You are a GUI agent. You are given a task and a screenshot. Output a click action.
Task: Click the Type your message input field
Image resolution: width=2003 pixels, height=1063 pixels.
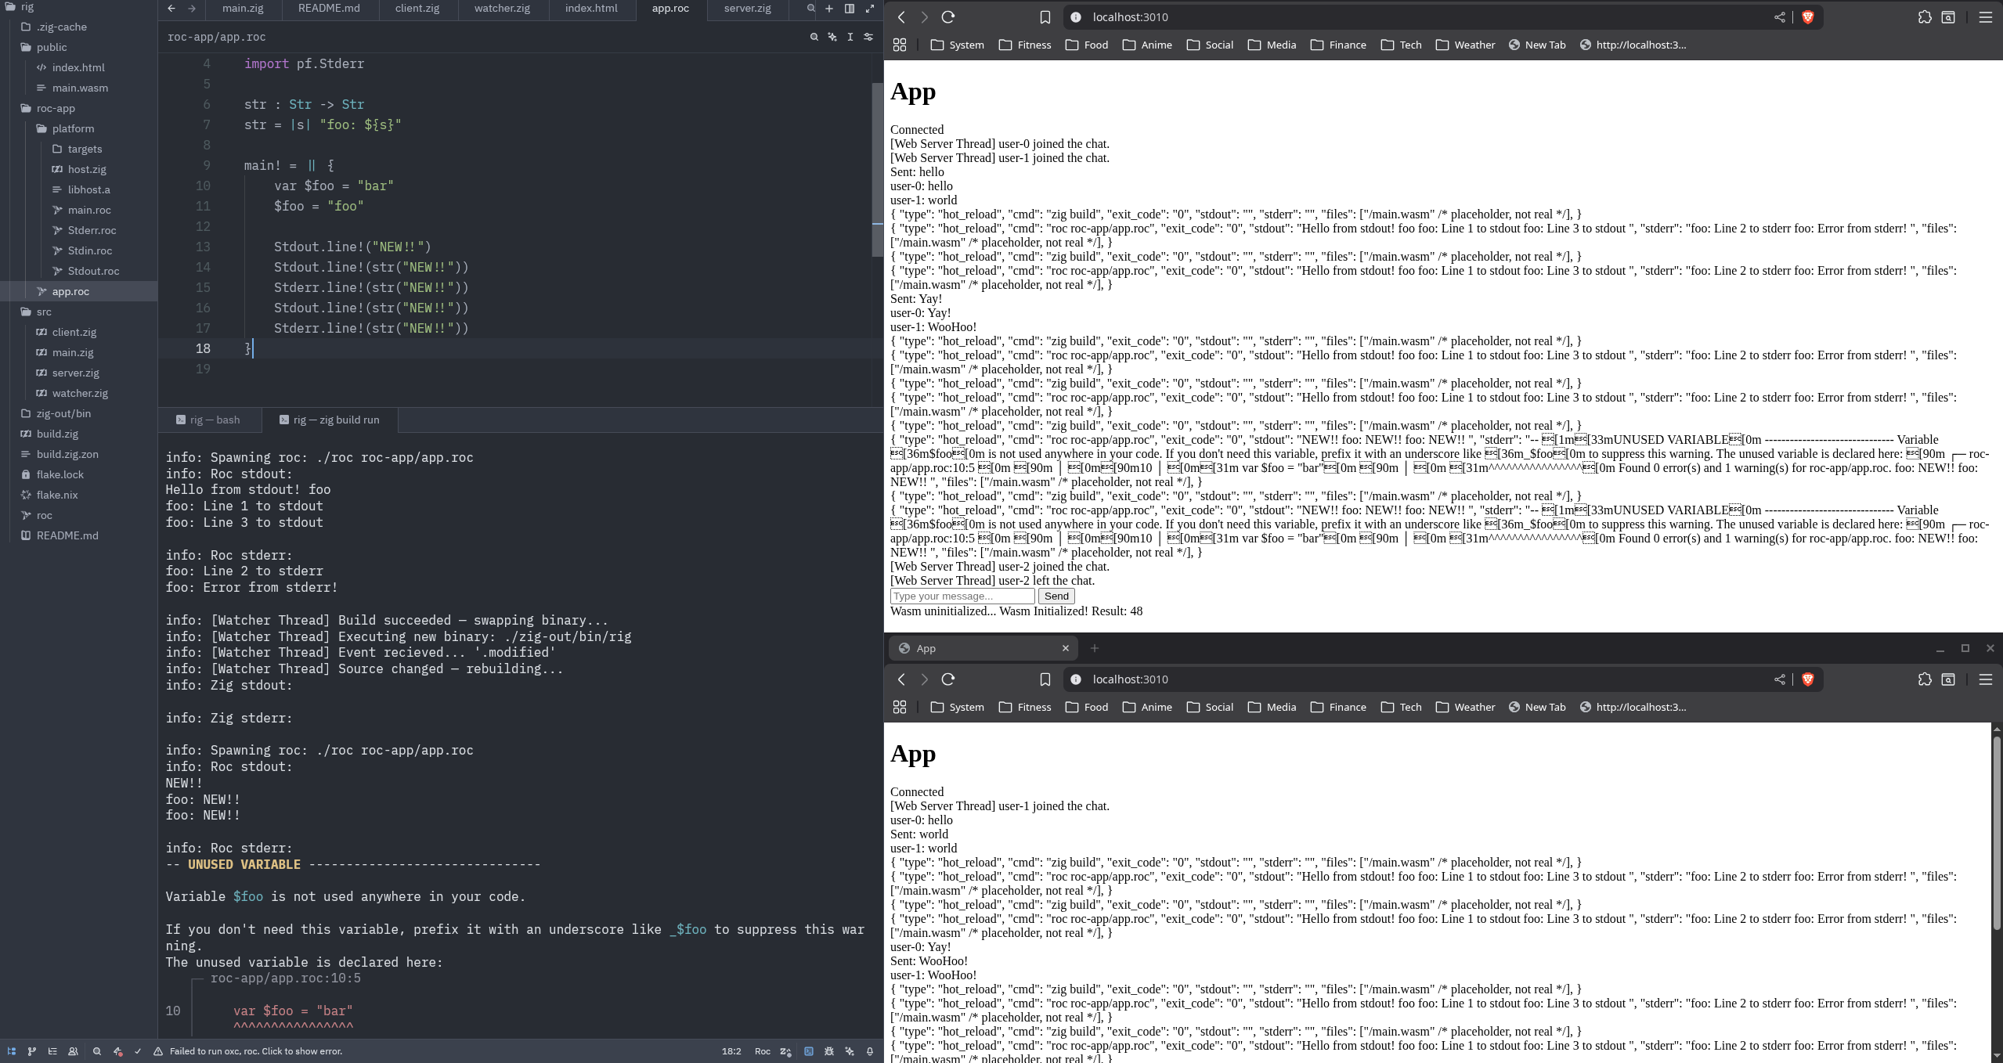(x=962, y=596)
